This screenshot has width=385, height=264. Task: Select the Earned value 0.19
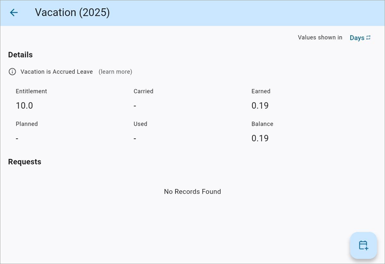click(260, 106)
